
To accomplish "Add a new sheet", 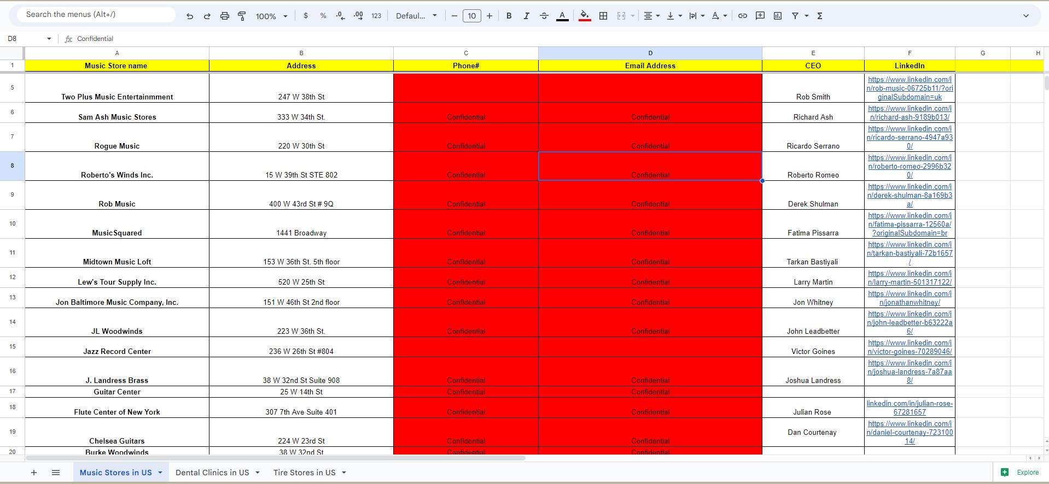I will coord(34,473).
